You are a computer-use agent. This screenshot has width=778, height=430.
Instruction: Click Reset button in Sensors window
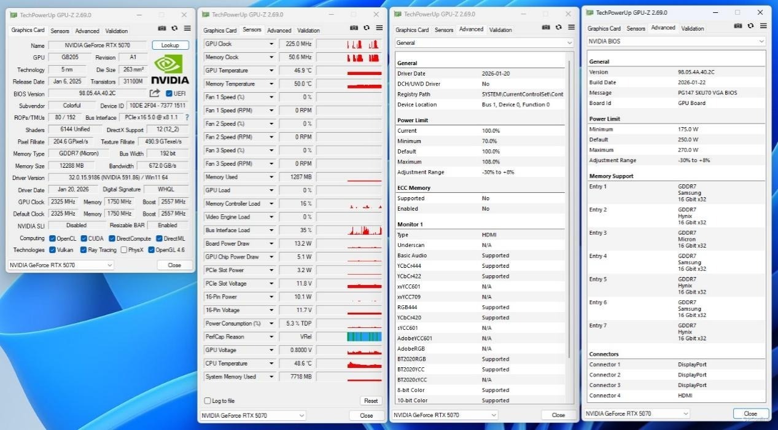[371, 401]
